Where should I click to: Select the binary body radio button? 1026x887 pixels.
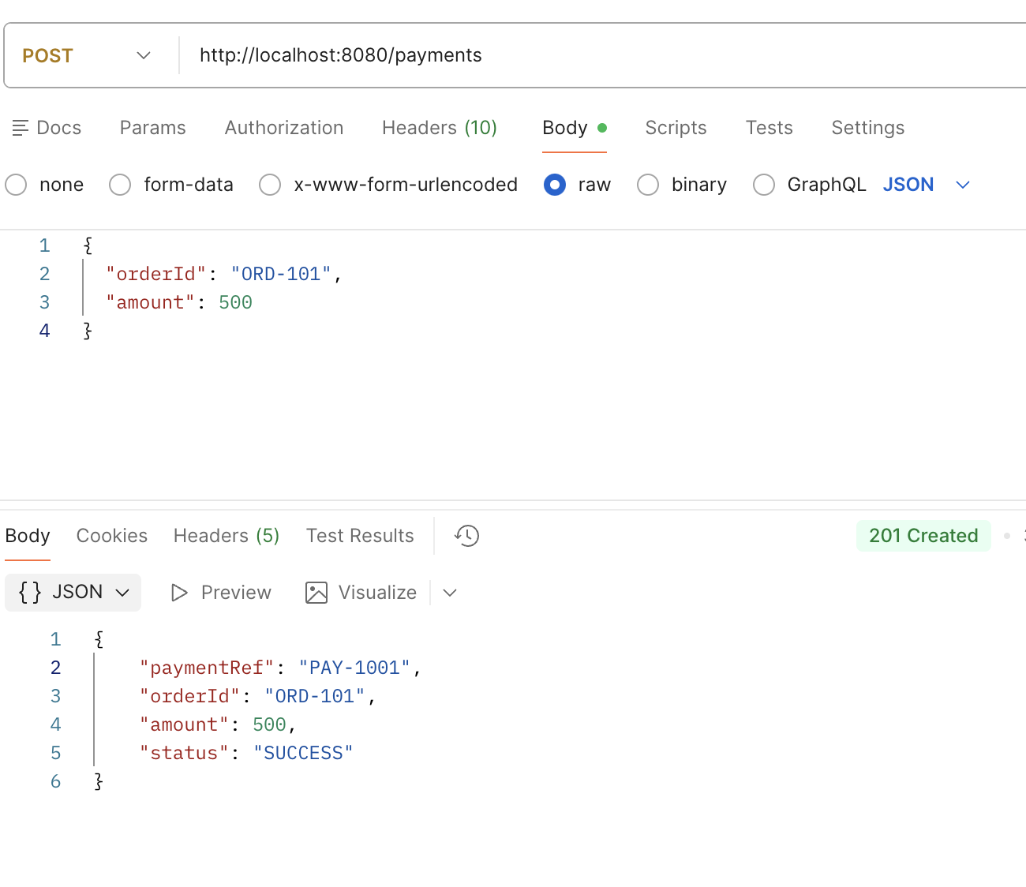tap(648, 185)
